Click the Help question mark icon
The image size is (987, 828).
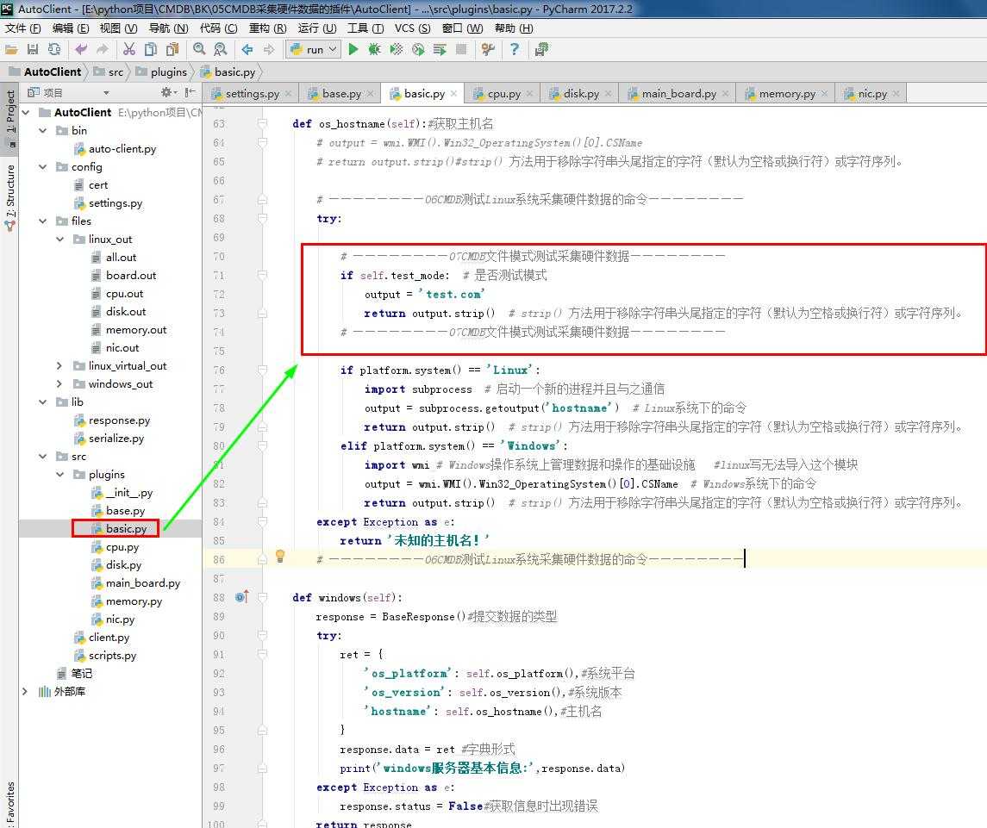(515, 49)
